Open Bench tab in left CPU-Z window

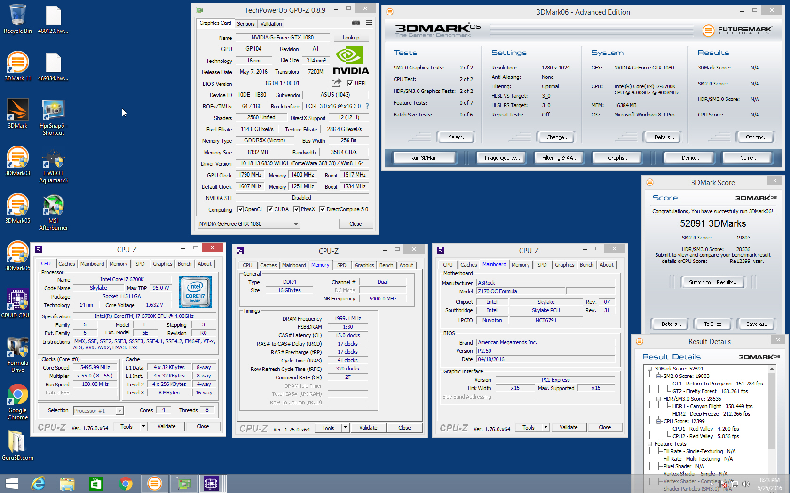tap(184, 264)
